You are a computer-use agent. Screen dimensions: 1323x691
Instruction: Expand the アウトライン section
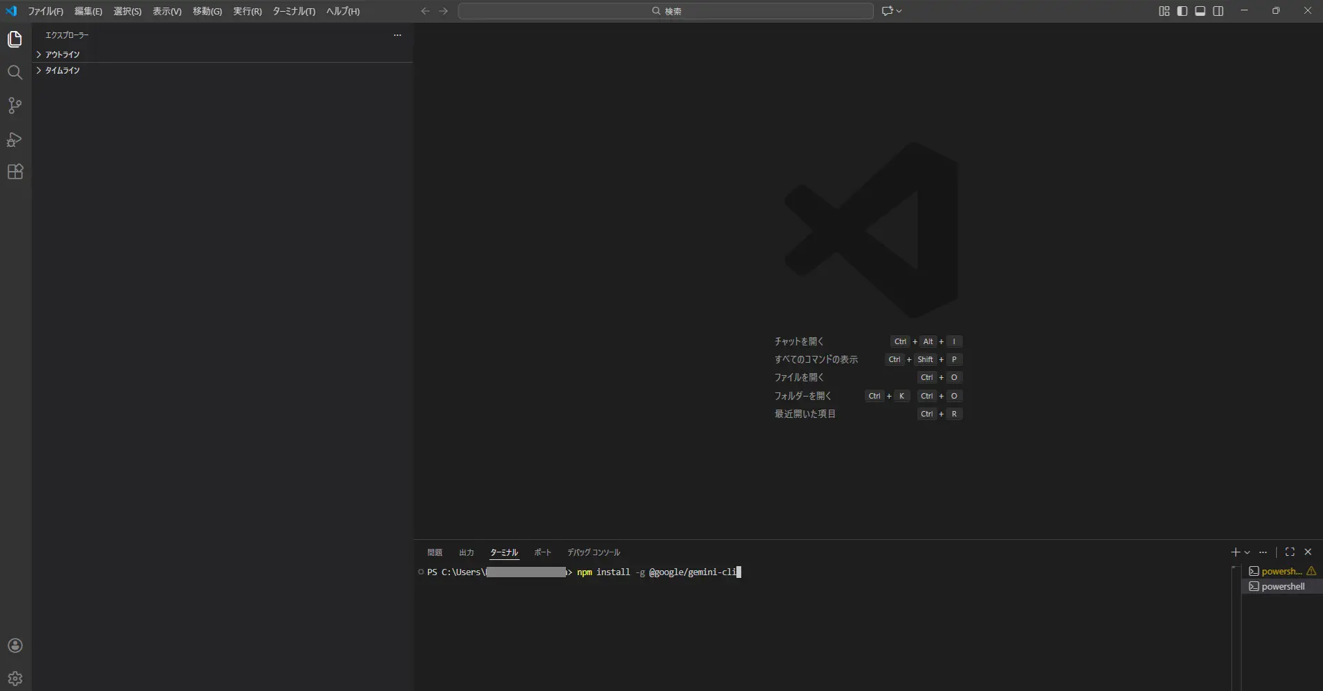(62, 54)
